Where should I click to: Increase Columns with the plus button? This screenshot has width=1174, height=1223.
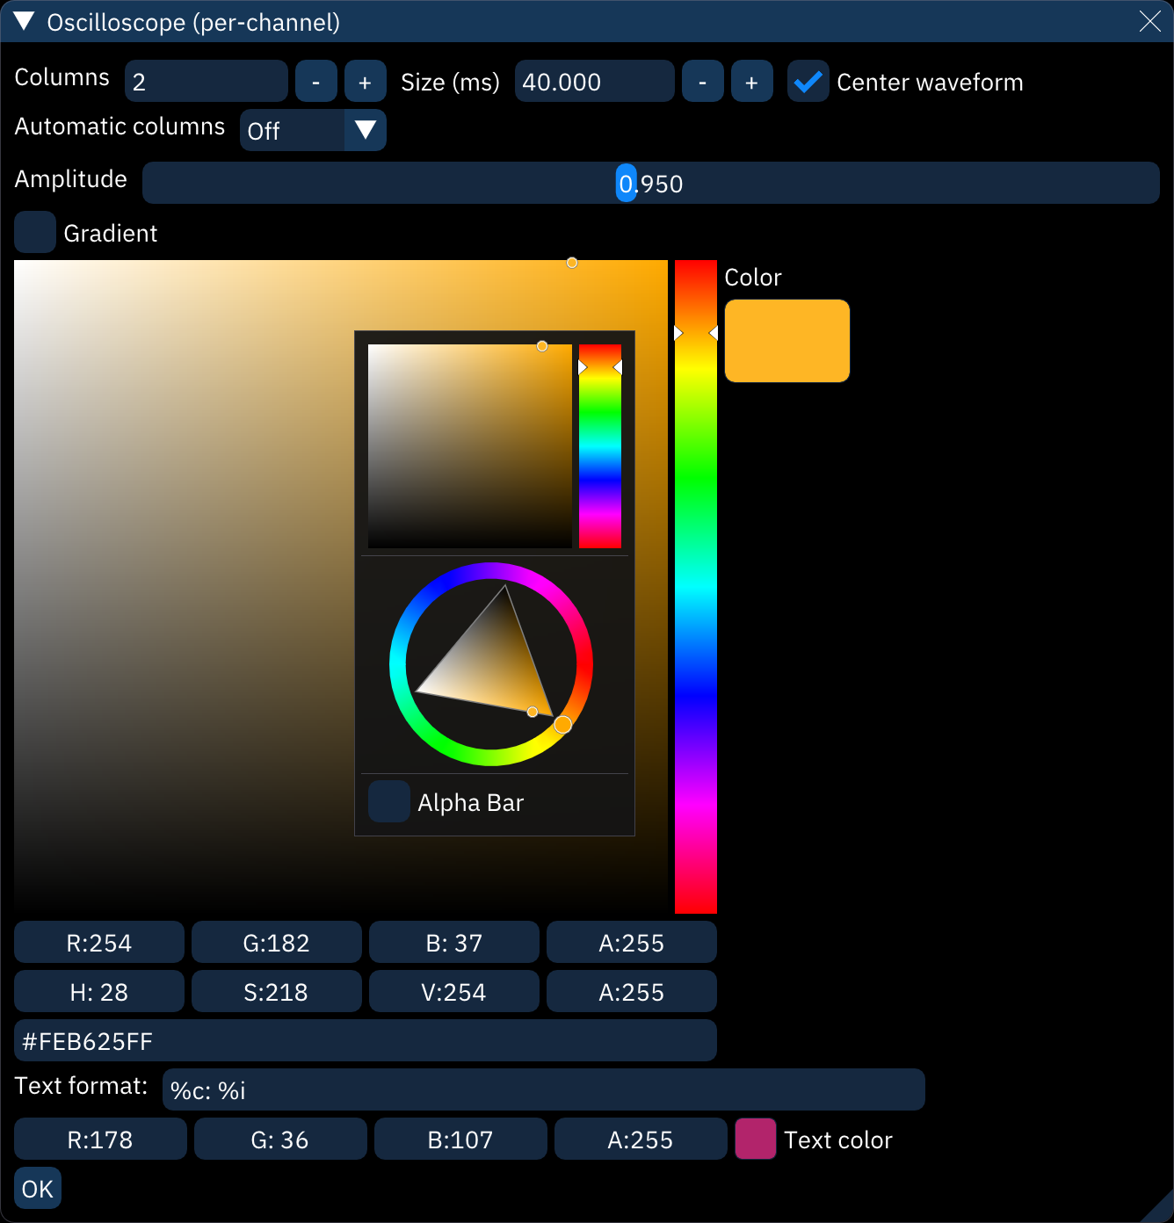(366, 82)
